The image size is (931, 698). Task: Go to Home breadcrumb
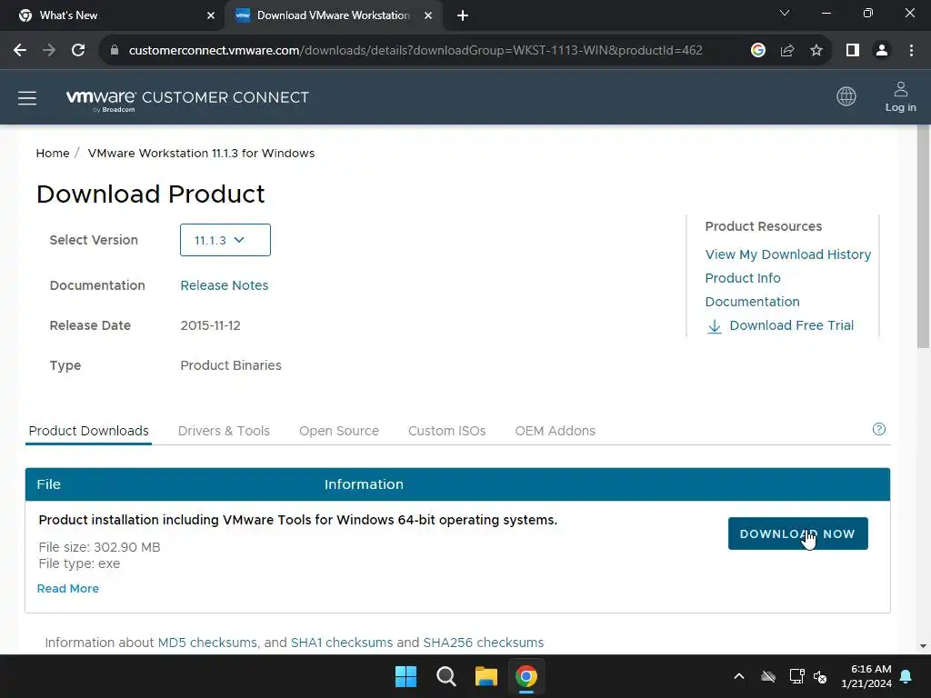tap(53, 153)
